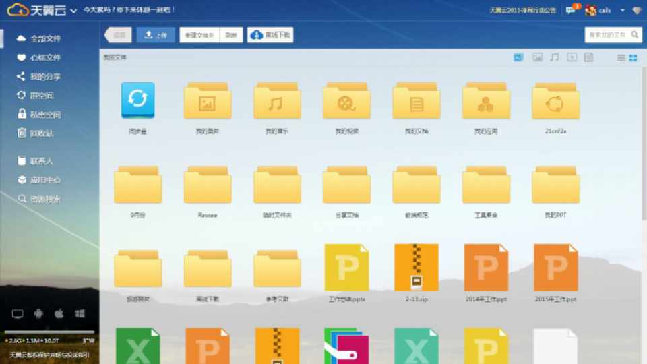Filter files by documents icon
The image size is (647, 364).
coord(588,58)
